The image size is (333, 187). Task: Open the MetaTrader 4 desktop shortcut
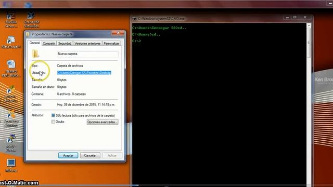11,43
